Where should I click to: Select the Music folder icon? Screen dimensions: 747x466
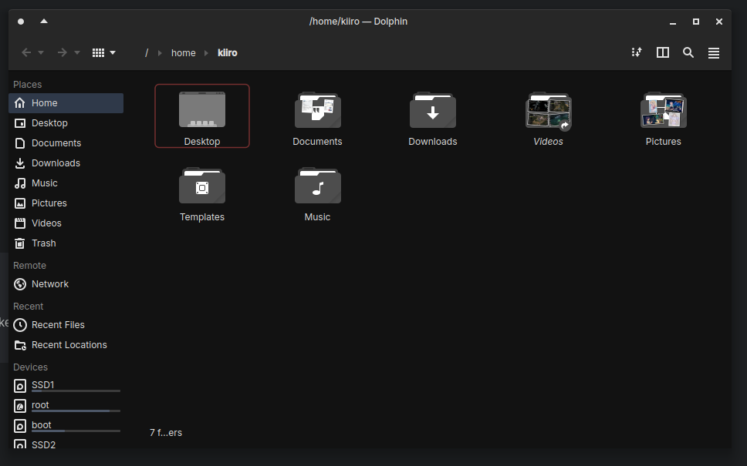coord(317,186)
